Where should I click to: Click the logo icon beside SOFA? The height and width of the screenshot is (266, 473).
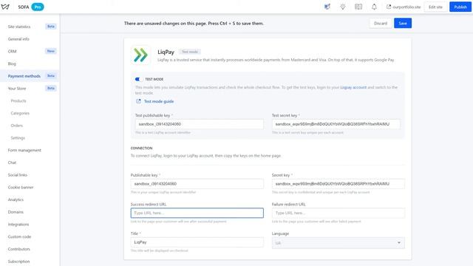pos(5,7)
